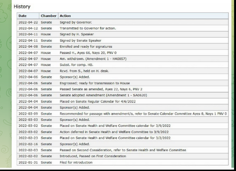
Task: Select the date 2022-02-02
Action: [x=28, y=156]
